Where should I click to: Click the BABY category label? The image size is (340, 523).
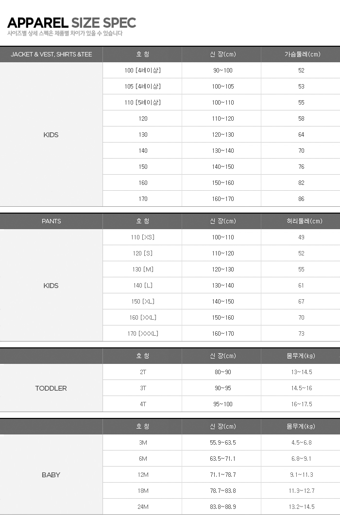click(x=51, y=475)
